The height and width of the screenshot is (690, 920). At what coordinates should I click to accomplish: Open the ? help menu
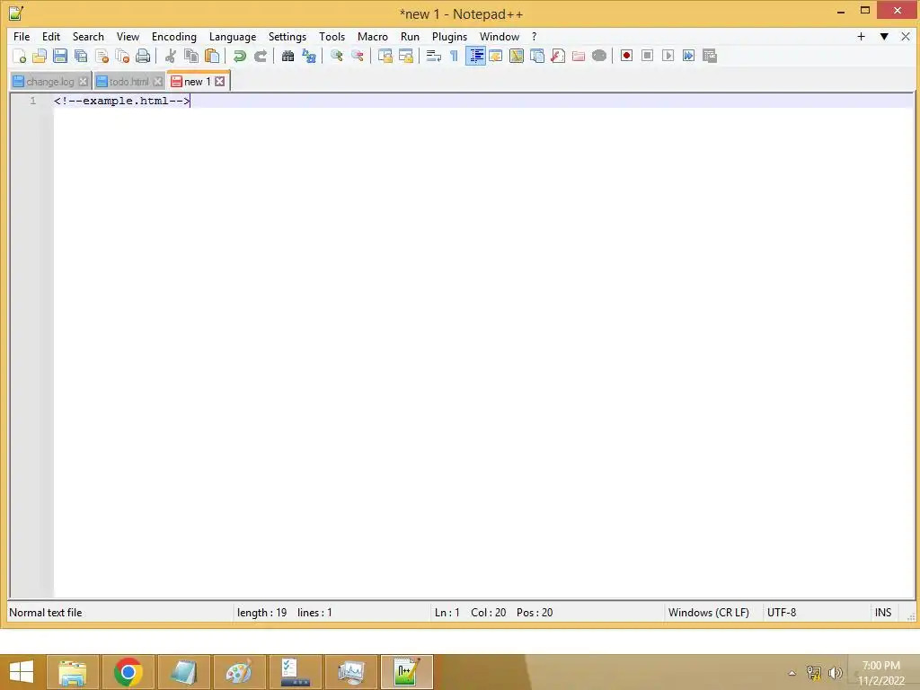coord(534,36)
